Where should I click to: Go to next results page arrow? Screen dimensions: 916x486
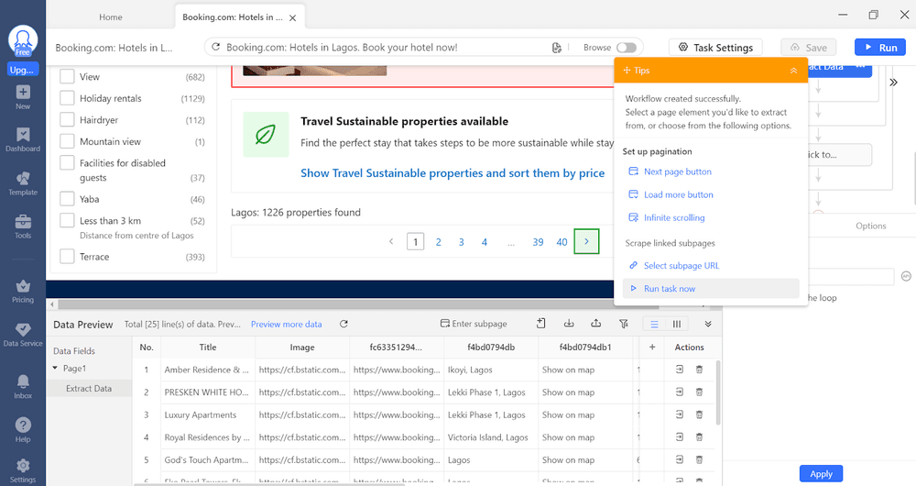point(586,241)
